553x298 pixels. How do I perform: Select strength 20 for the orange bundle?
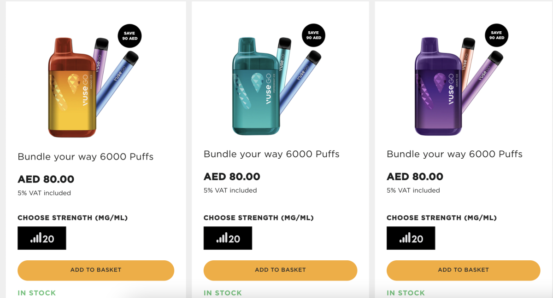[x=42, y=238]
